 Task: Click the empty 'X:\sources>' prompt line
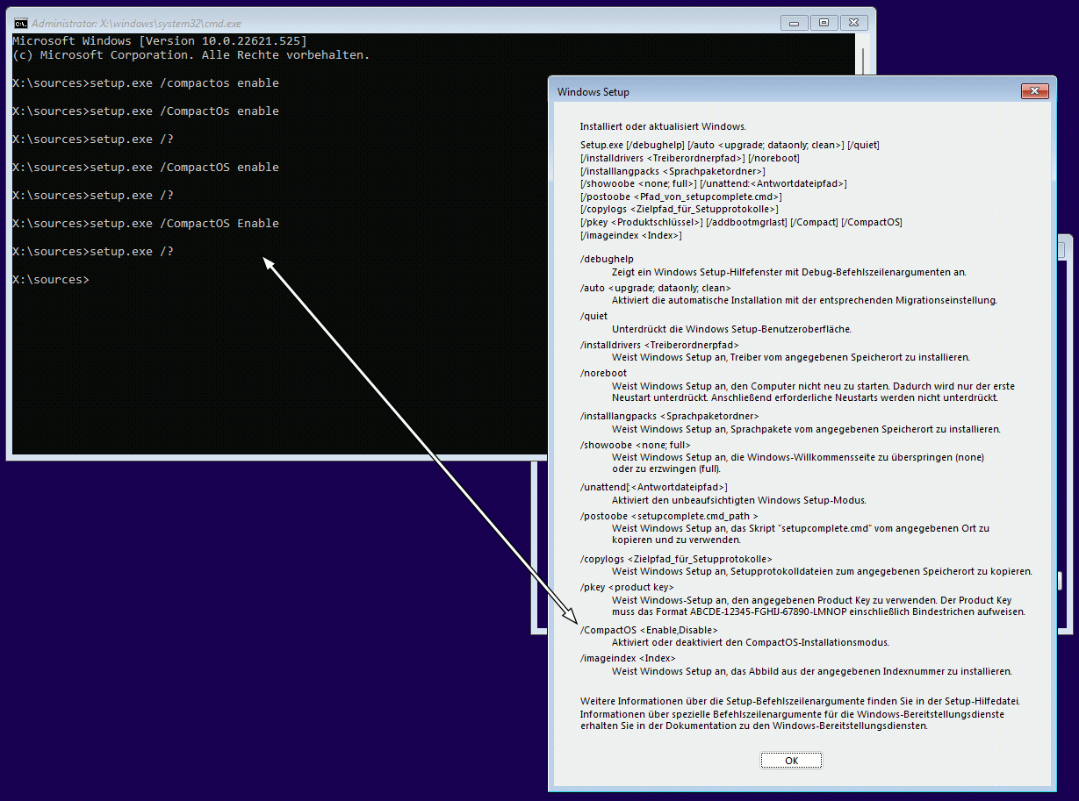51,280
